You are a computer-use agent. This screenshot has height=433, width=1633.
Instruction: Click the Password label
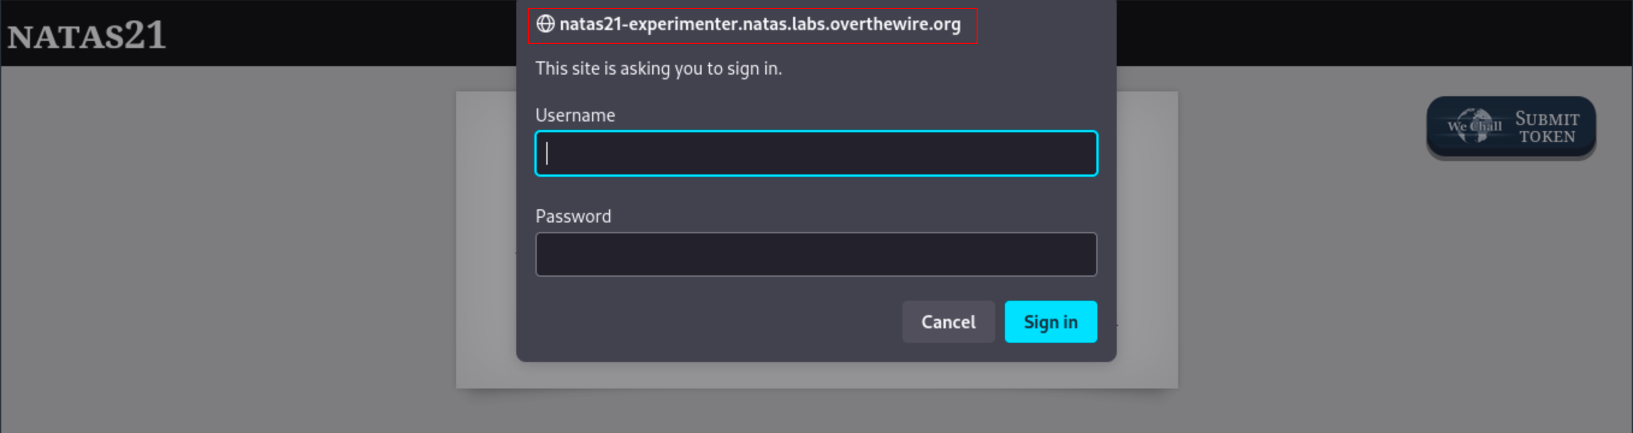[573, 217]
